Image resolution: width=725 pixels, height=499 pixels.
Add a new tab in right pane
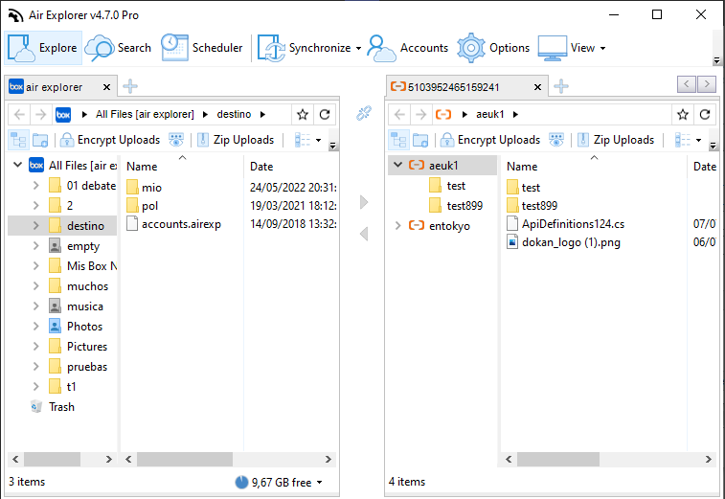click(x=561, y=86)
